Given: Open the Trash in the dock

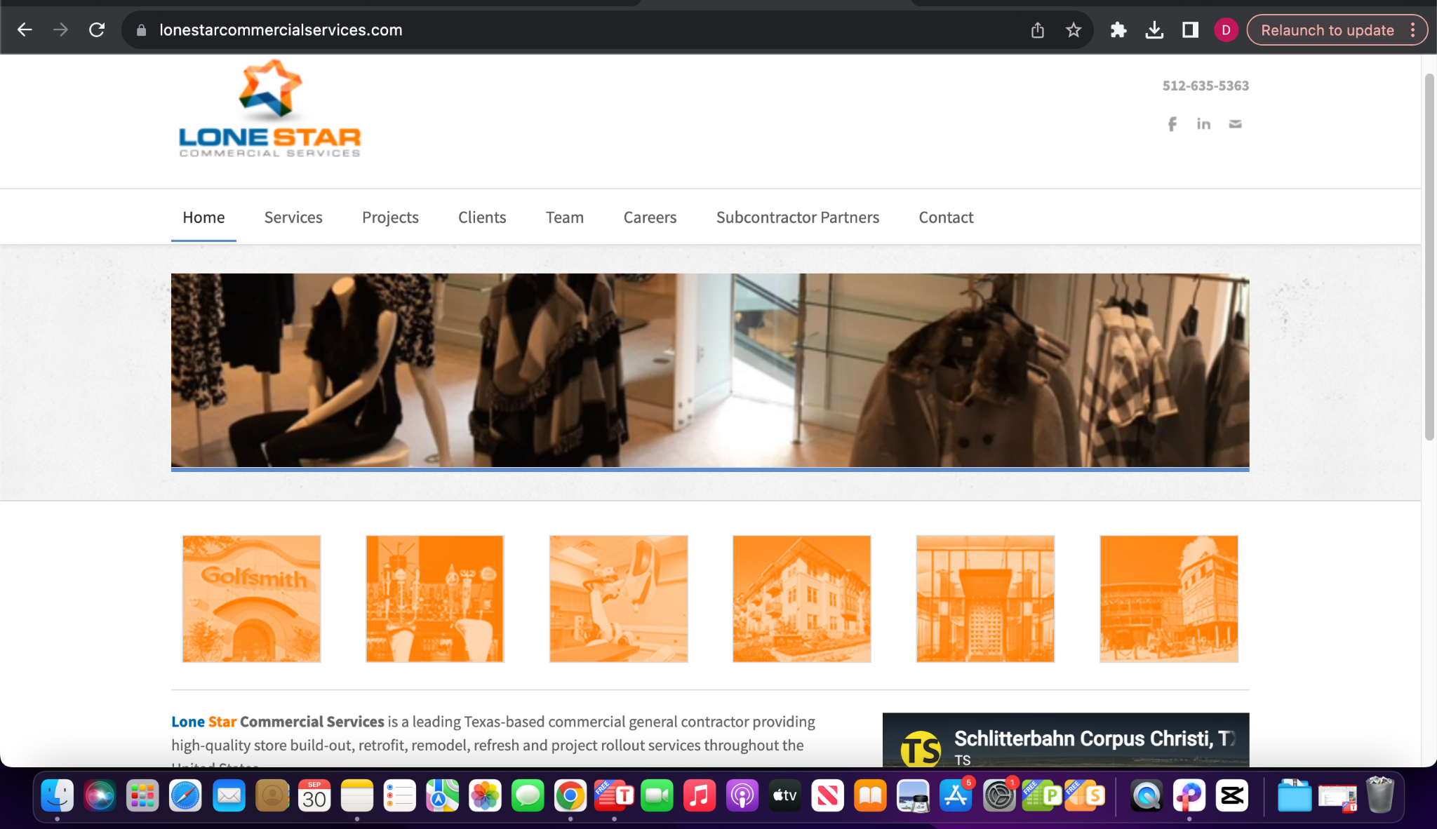Looking at the screenshot, I should (1380, 796).
